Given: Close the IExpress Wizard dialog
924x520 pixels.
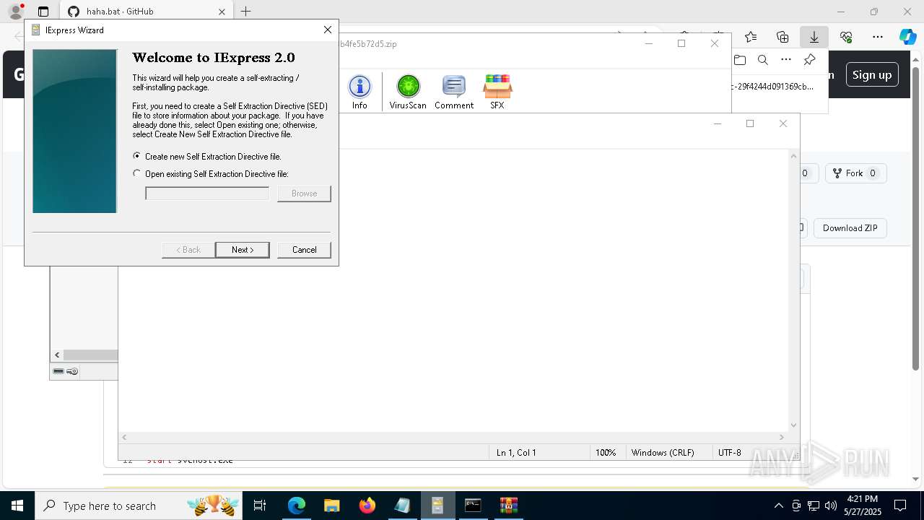Looking at the screenshot, I should pyautogui.click(x=328, y=30).
